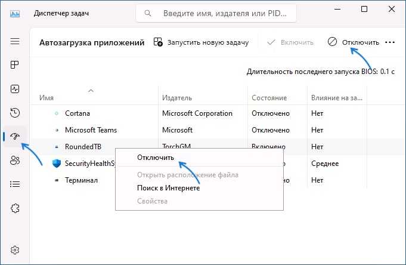This screenshot has height=265, width=406.
Task: Click the sort arrow above Имя
Action: (91, 91)
